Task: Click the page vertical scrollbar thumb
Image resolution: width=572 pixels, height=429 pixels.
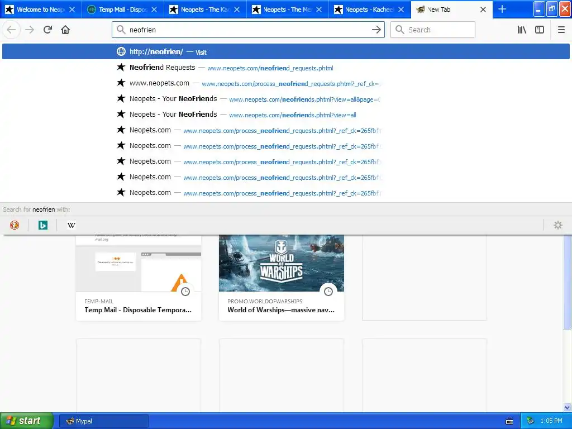Action: 568,282
